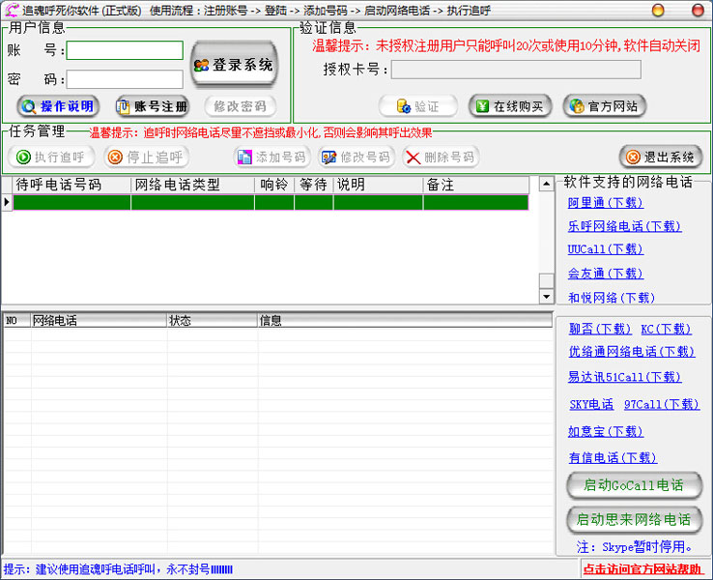This screenshot has width=713, height=580.
Task: Click the phone list scrollbar up arrow
Action: [546, 184]
